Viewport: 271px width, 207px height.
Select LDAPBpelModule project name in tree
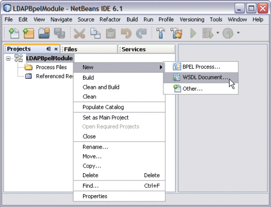tap(49, 58)
